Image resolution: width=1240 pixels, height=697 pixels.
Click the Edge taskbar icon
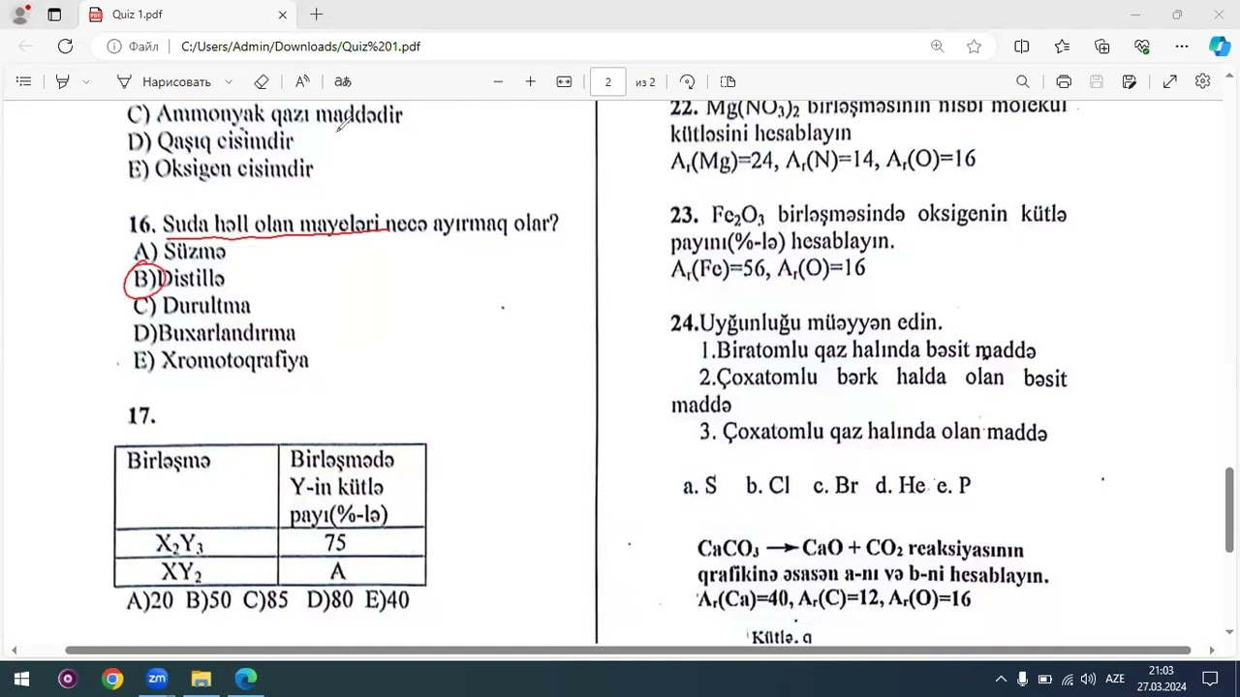coord(245,679)
